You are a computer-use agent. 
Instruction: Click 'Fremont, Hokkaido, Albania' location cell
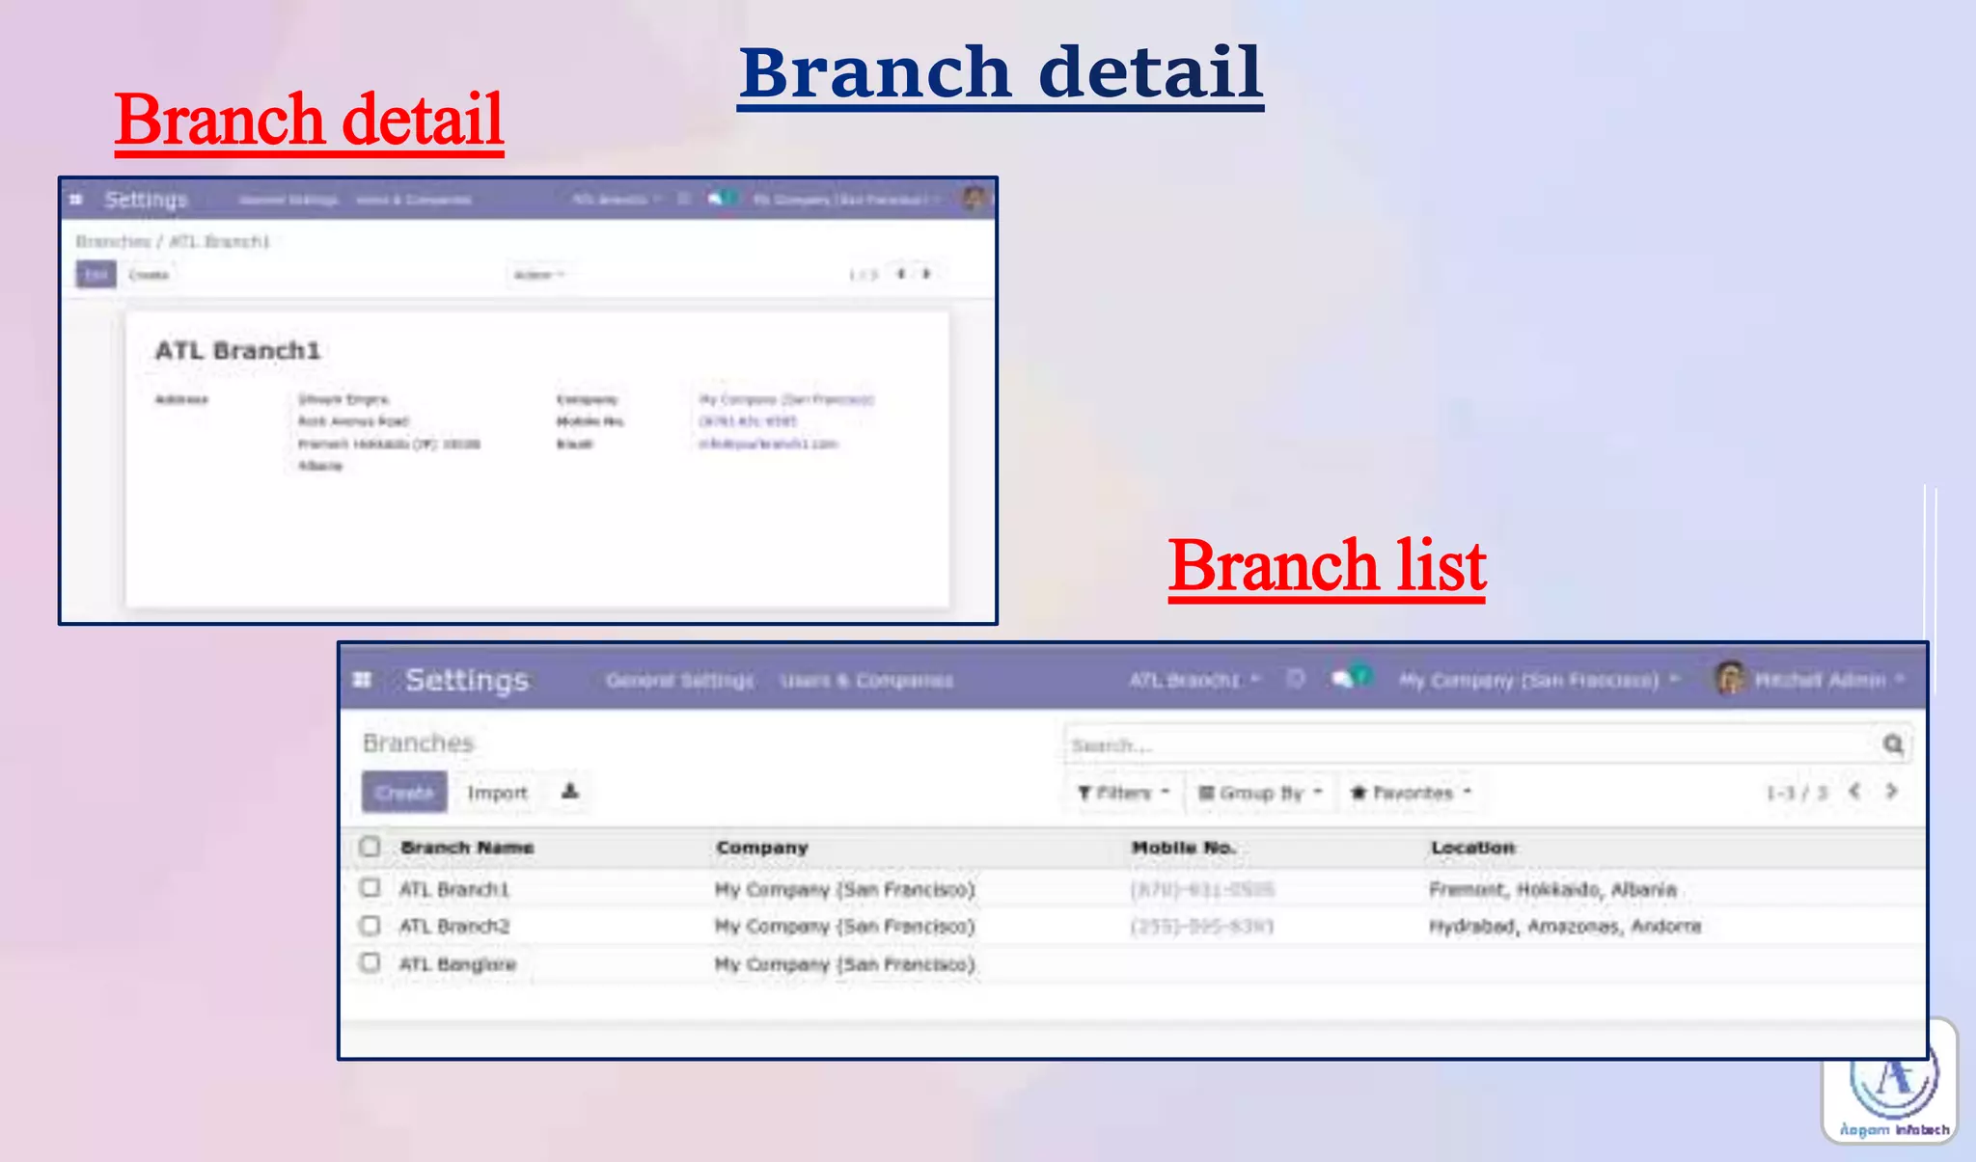point(1553,888)
